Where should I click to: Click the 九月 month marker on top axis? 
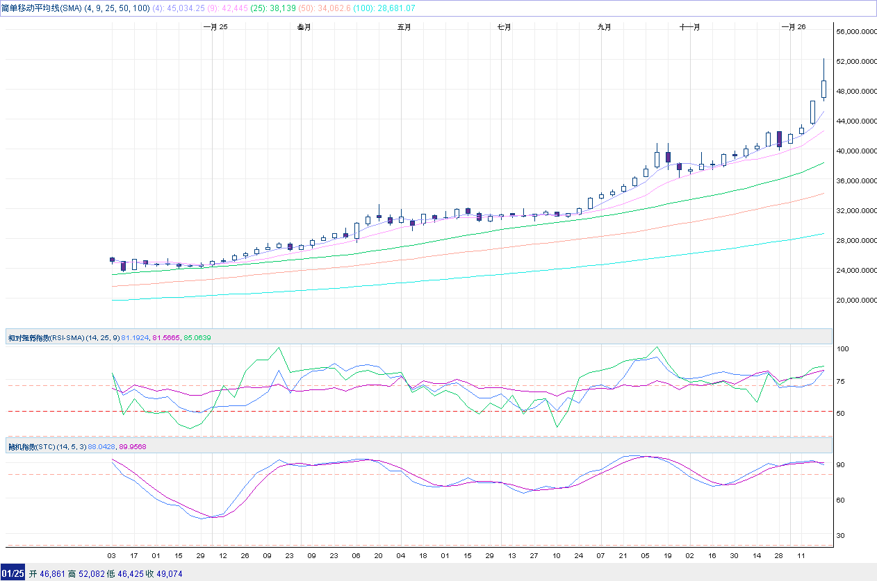click(x=604, y=27)
